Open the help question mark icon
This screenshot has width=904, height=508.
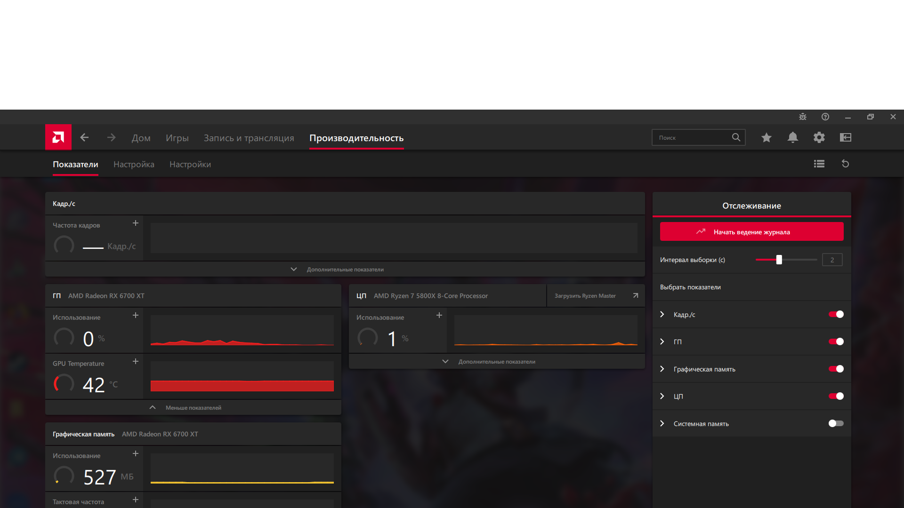pyautogui.click(x=825, y=117)
